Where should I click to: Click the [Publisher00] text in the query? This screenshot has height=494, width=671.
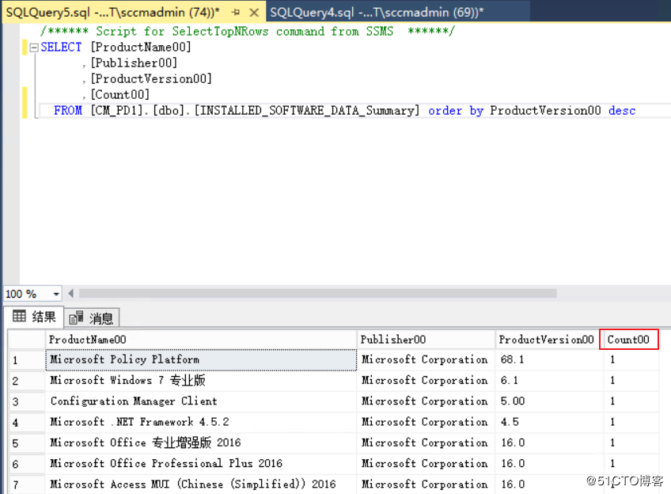tap(134, 63)
